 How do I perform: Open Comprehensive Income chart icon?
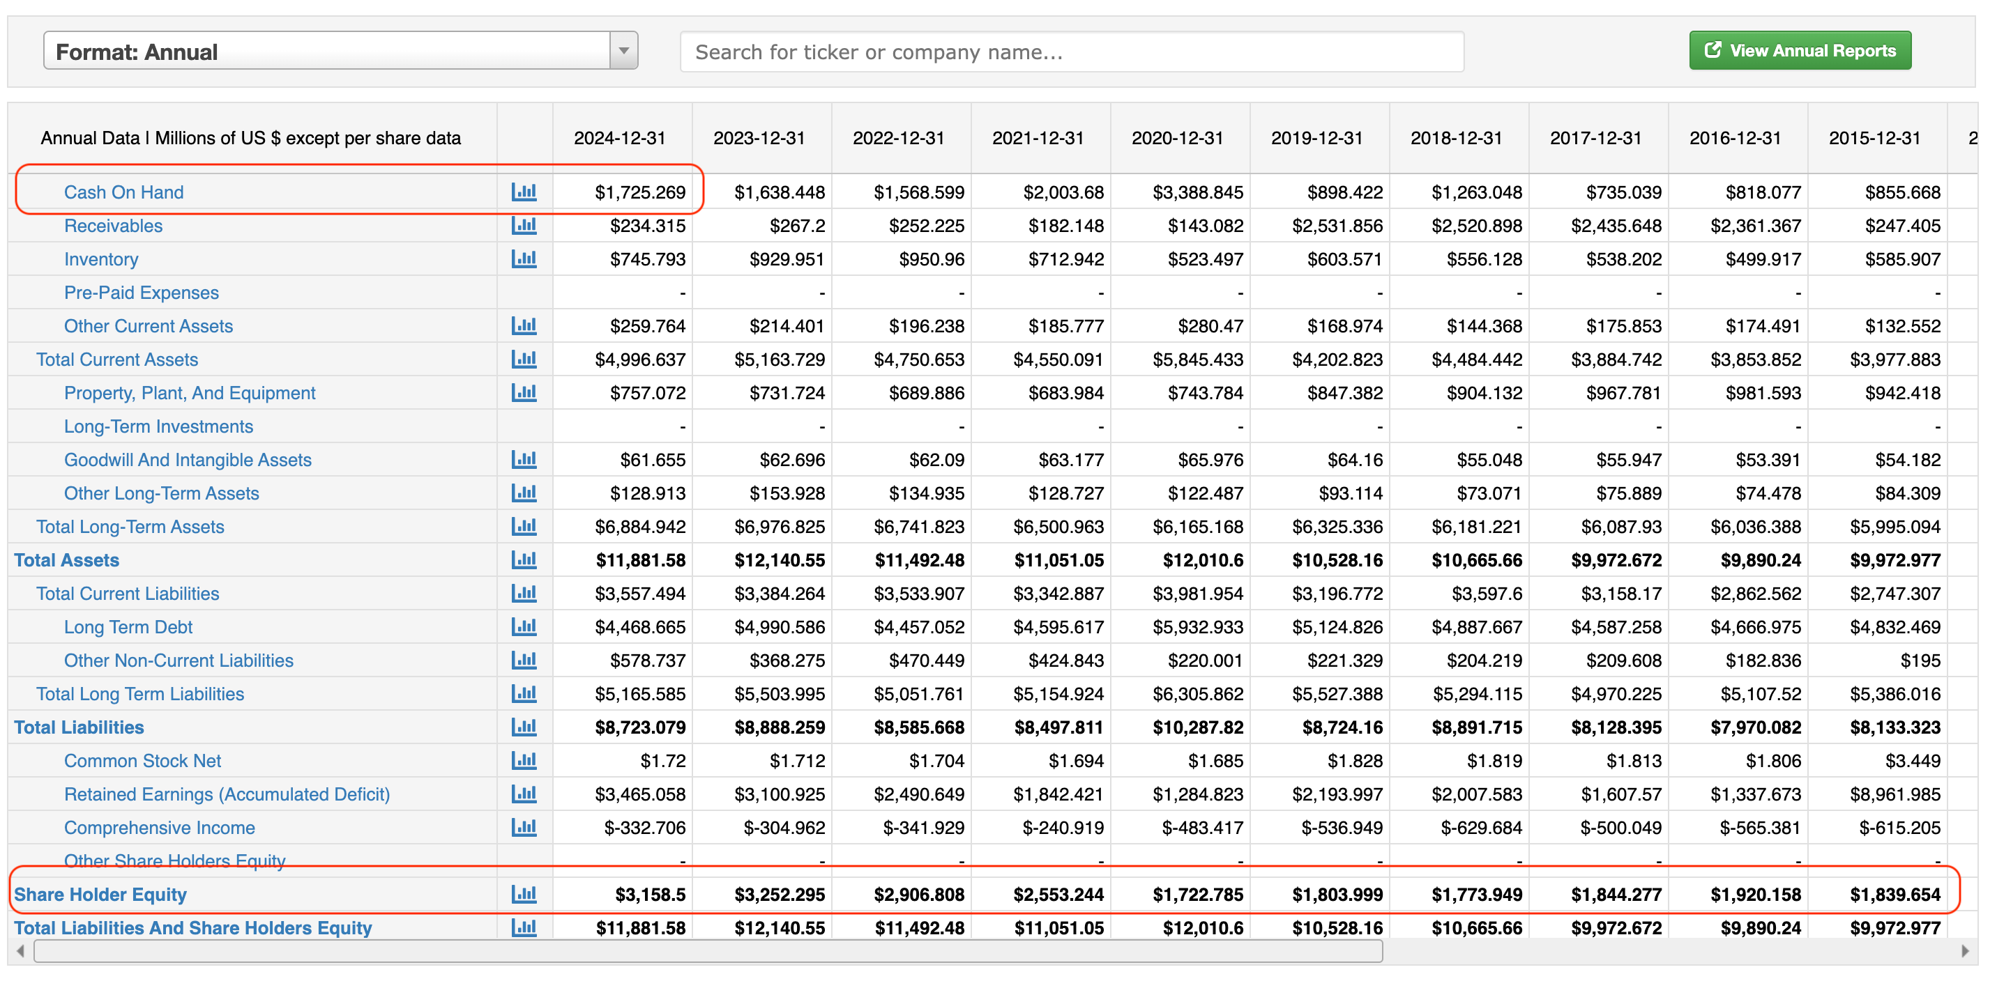coord(524,828)
